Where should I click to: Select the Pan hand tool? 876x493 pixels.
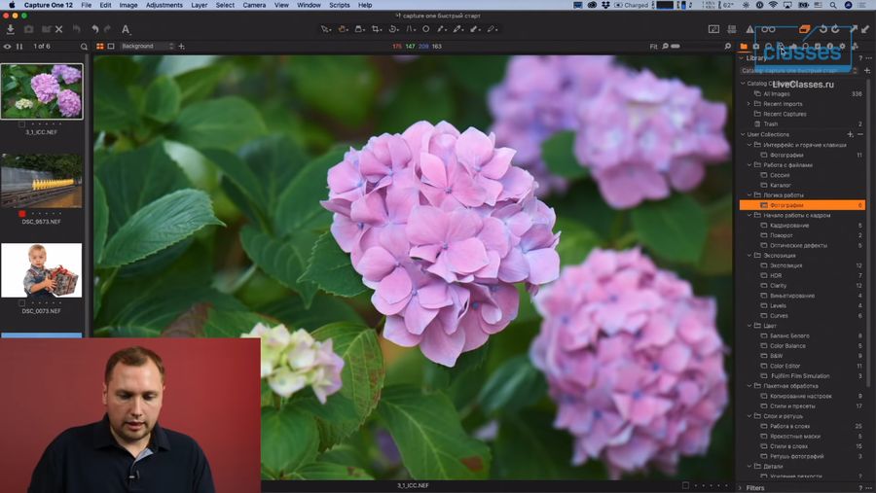pos(342,29)
